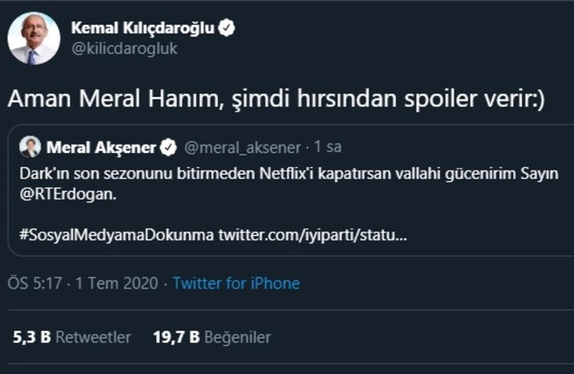Click the 1 Tem 2020 date

point(116,283)
